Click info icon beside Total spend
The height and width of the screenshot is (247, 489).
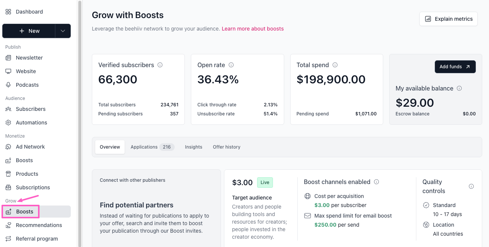pyautogui.click(x=335, y=65)
